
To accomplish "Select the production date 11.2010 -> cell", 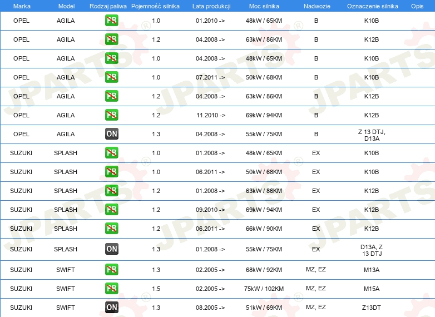I will [211, 115].
